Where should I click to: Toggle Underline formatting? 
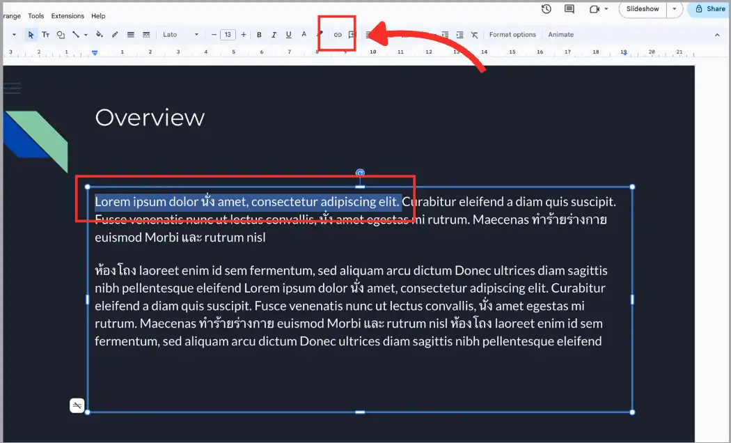(289, 35)
